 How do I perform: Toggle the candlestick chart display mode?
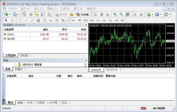click(x=102, y=14)
